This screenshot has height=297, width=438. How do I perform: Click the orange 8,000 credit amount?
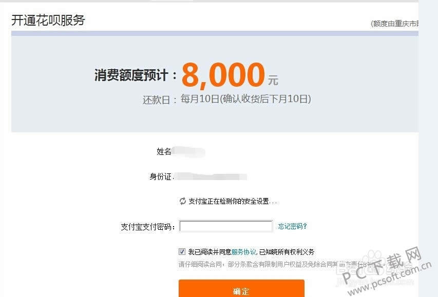tap(223, 75)
